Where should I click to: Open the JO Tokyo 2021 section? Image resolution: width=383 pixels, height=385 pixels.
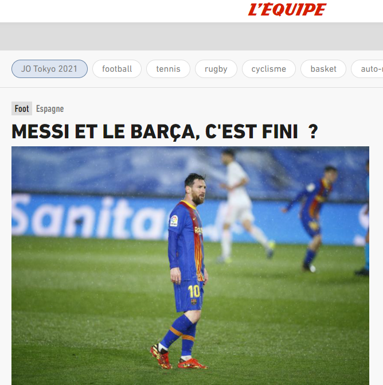click(x=49, y=69)
